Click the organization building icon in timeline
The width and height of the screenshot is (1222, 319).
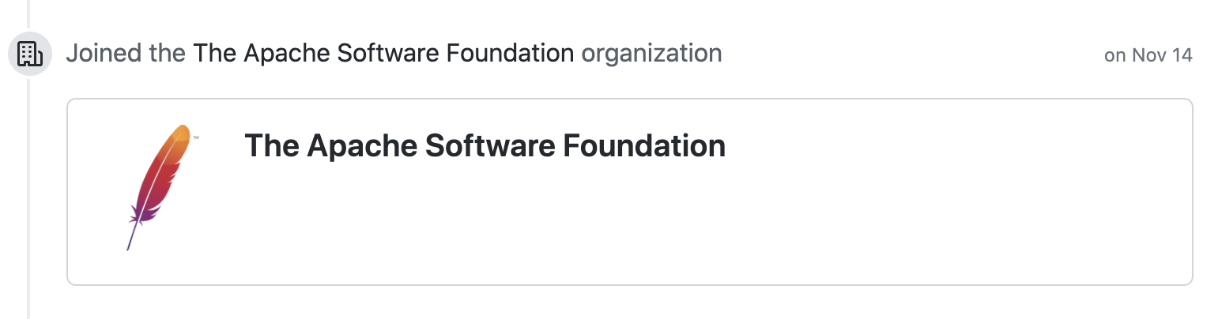29,54
